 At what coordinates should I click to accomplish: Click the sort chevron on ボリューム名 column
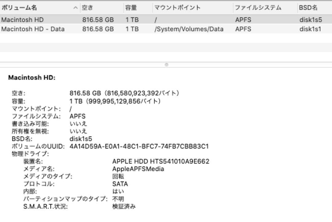[x=76, y=8]
